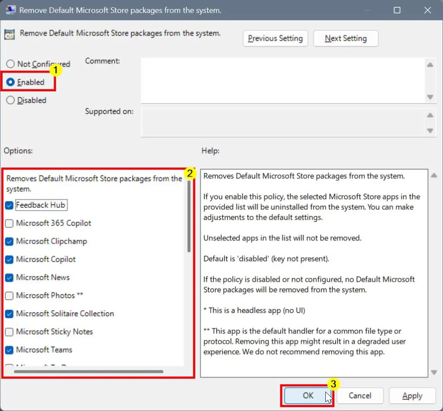The width and height of the screenshot is (443, 411).
Task: Click the 'Help:' label
Action: pos(211,151)
